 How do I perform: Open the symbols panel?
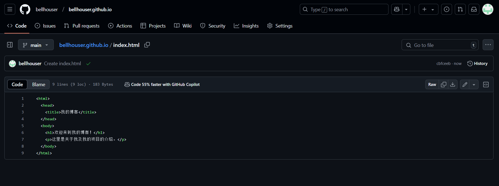tap(486, 85)
